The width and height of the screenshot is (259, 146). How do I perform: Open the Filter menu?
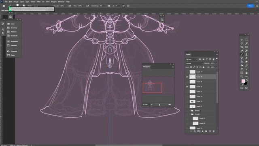[38, 2]
